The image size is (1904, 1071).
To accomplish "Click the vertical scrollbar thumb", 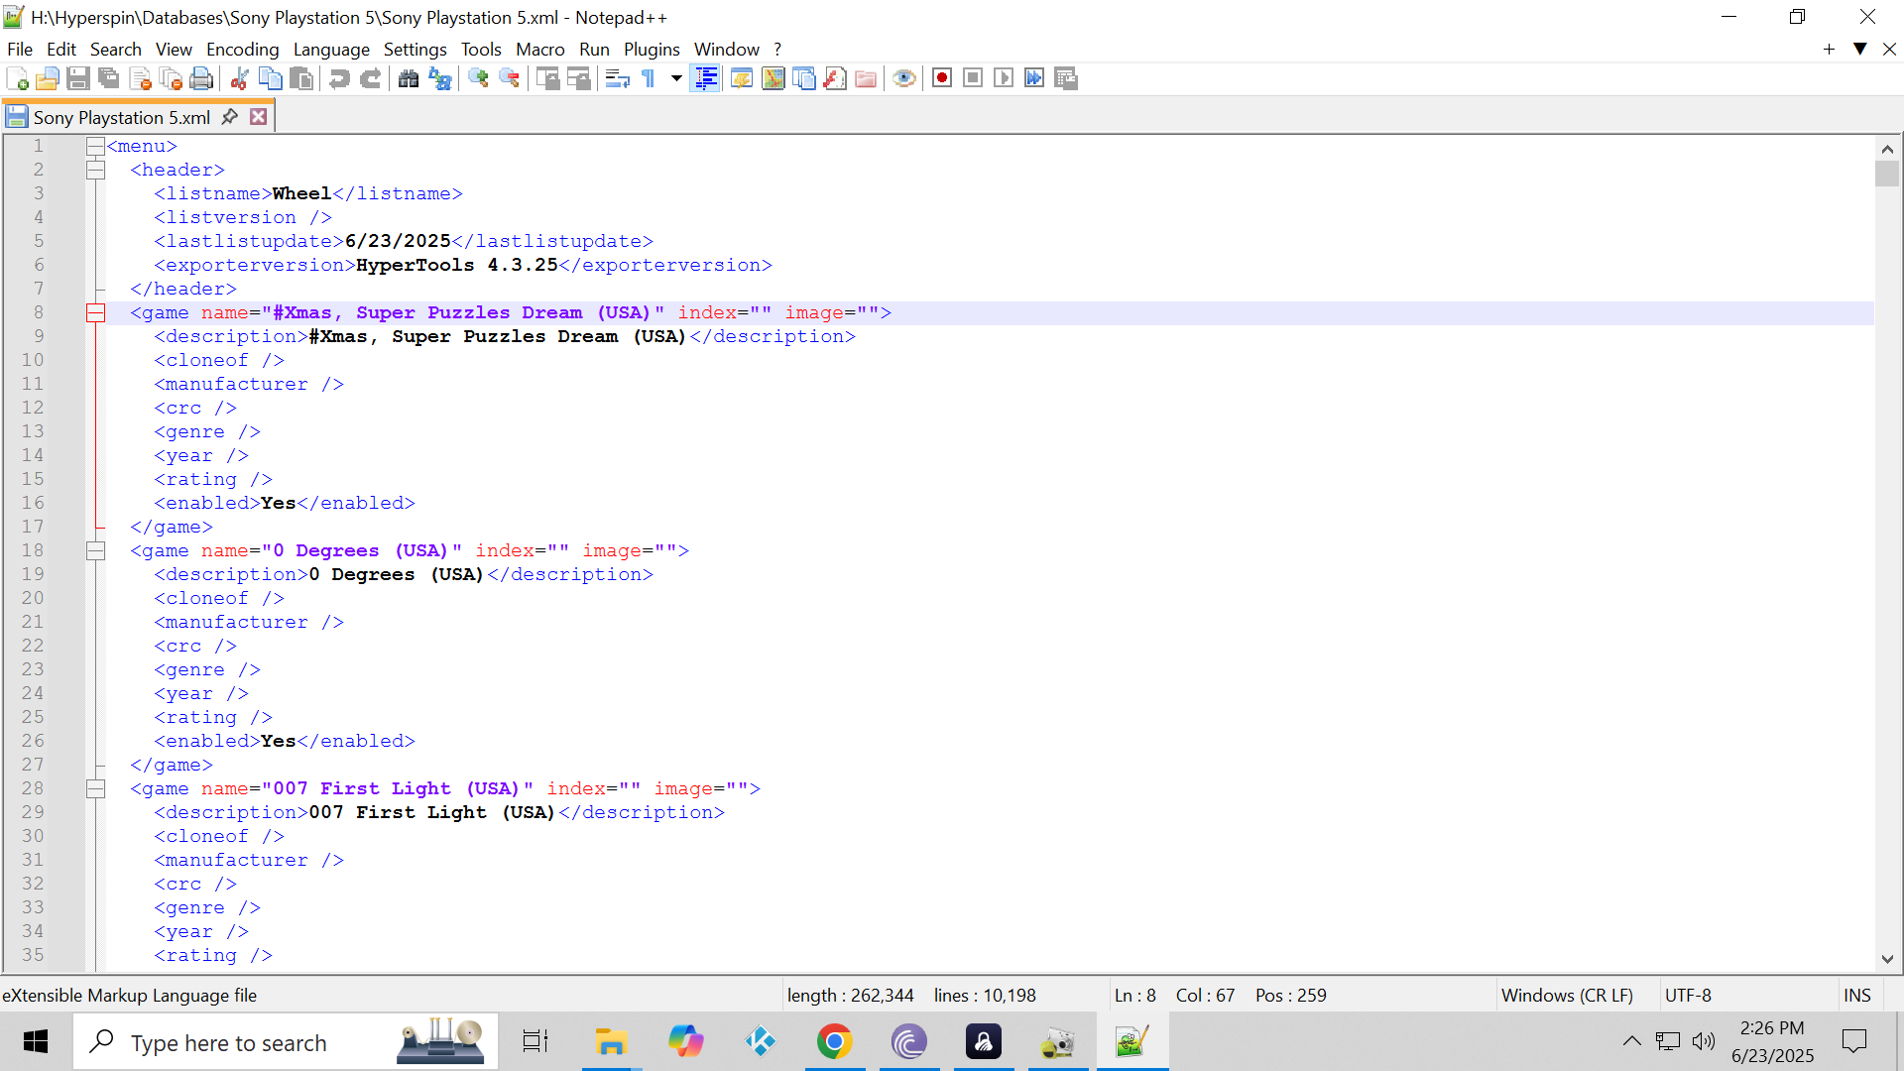I will click(x=1887, y=174).
